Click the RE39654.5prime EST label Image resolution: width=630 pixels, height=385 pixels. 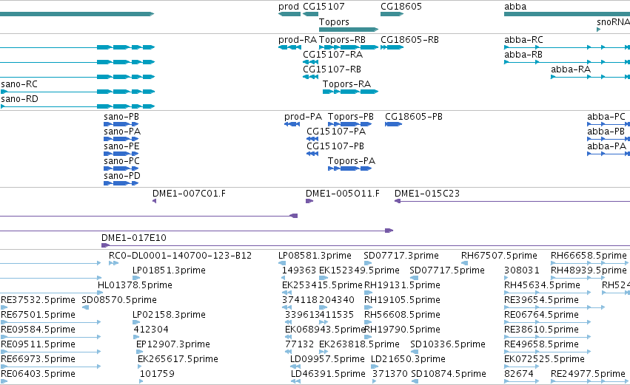pyautogui.click(x=541, y=300)
